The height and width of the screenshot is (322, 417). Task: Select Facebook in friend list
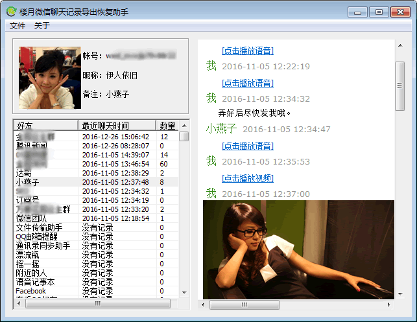31,291
